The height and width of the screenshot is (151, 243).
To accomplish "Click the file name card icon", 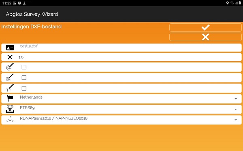I will coord(10,48).
